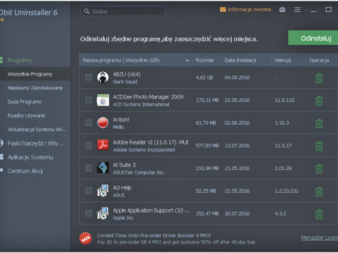
Task: Tick the checkbox for Action! by Mirillis
Action: point(88,123)
